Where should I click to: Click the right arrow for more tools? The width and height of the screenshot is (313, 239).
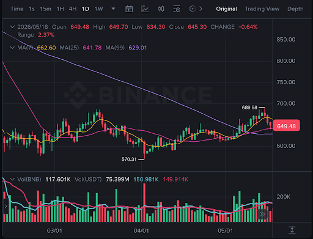coord(201,9)
